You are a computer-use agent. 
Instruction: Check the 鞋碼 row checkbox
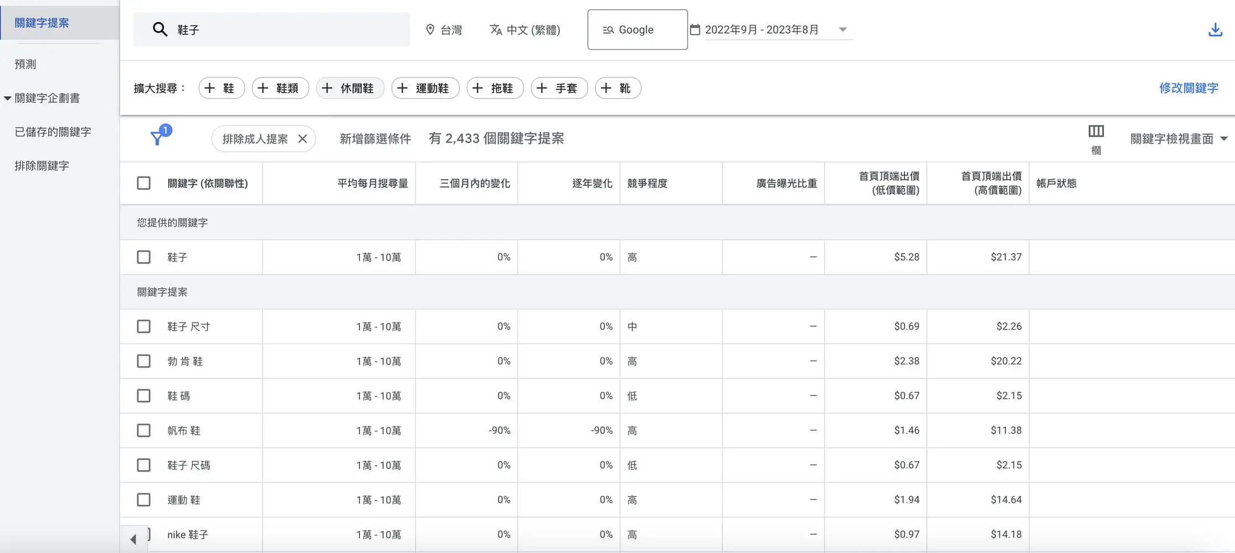[x=144, y=396]
